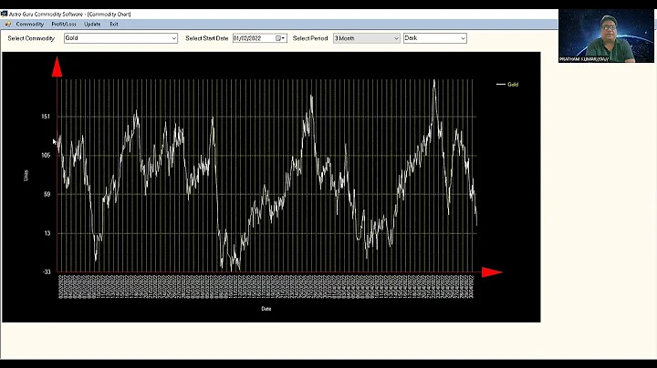Click the Date axis title
Viewport: 657px width, 368px height.
click(x=266, y=309)
